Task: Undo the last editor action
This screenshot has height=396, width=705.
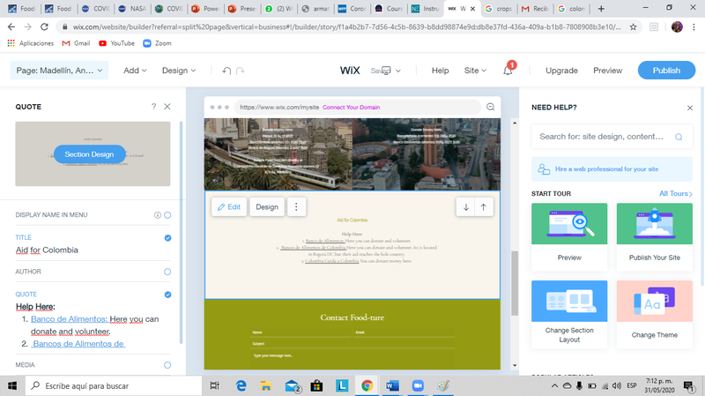Action: click(226, 71)
